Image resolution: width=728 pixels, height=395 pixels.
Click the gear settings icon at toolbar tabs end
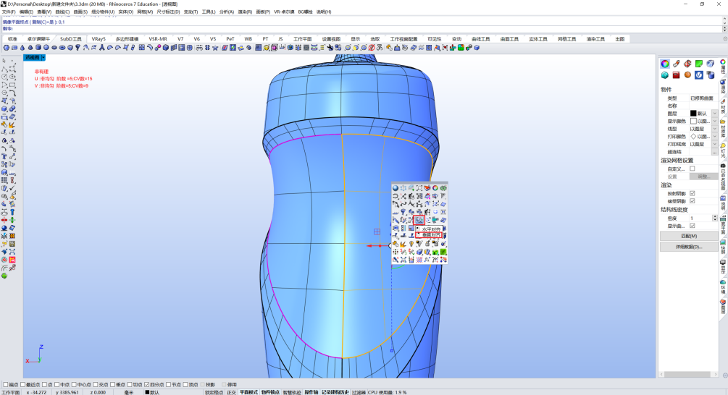725,39
